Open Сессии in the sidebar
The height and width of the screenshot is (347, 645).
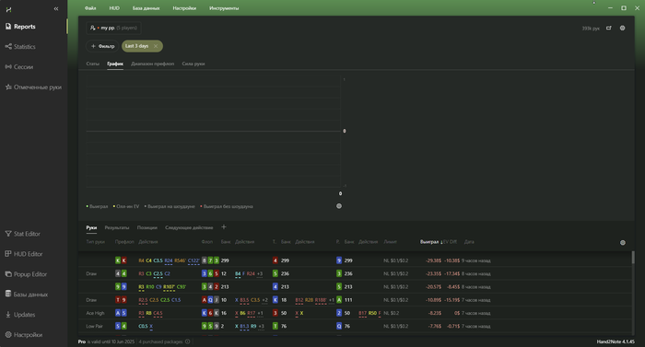[x=19, y=67]
